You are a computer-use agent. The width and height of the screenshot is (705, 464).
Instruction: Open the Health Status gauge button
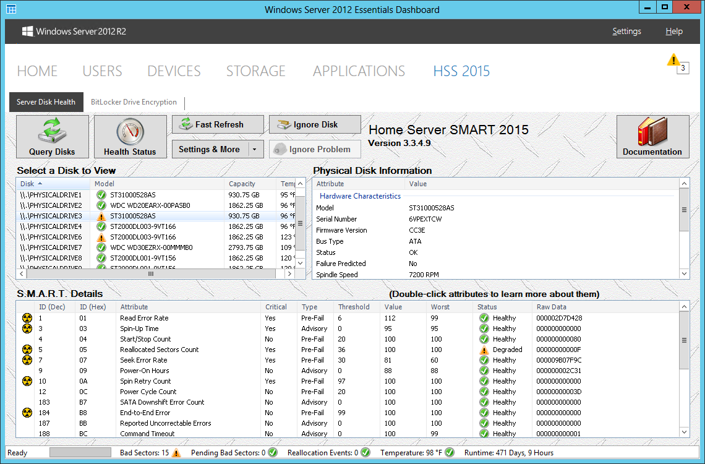pos(130,137)
